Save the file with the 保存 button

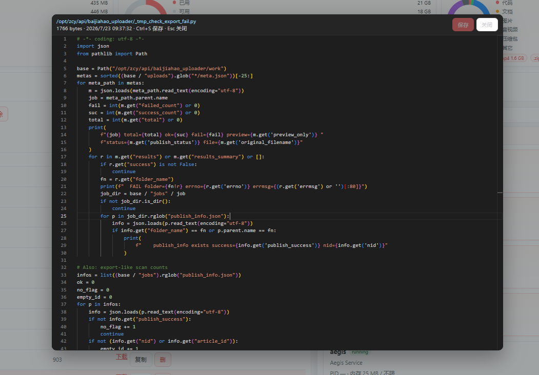[463, 25]
